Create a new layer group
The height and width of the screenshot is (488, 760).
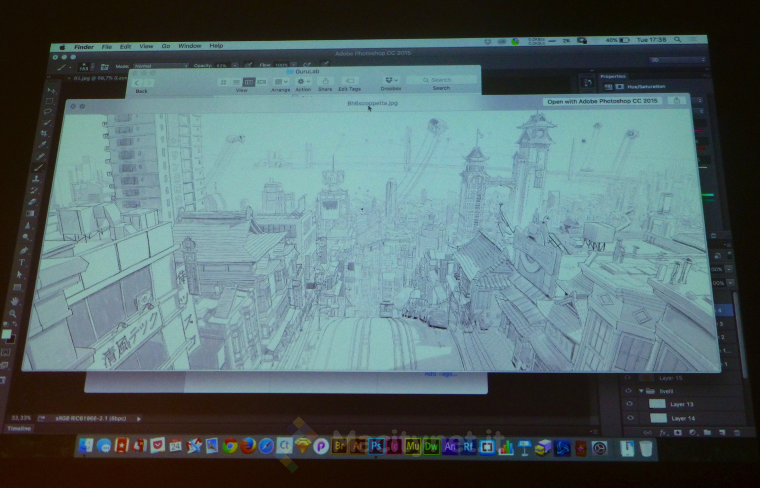[707, 433]
